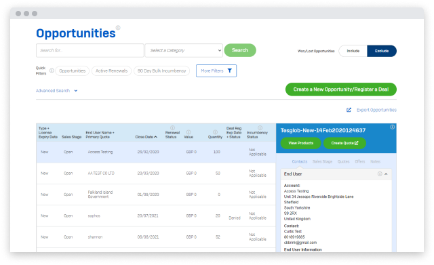This screenshot has width=434, height=265.
Task: Click Type + License Expiry Date header
Action: point(48,133)
